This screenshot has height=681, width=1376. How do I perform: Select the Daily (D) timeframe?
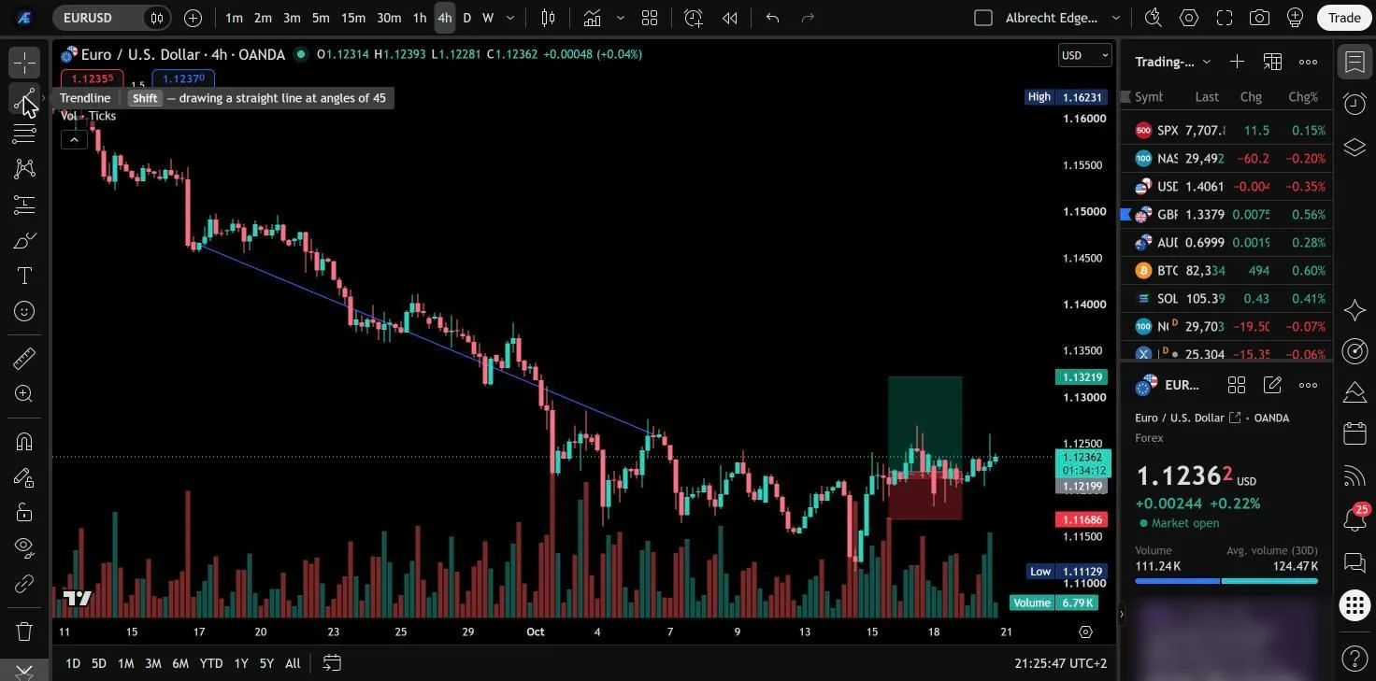pyautogui.click(x=467, y=18)
